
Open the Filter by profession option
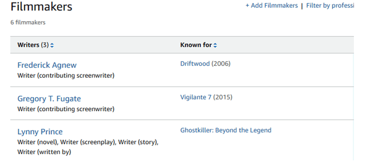tap(330, 5)
